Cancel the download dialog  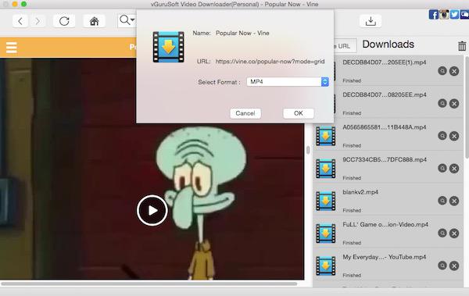[245, 113]
